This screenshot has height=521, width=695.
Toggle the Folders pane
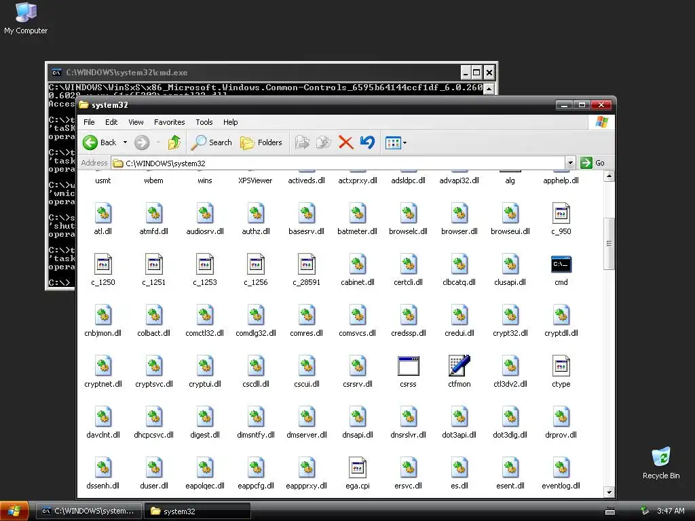pyautogui.click(x=261, y=142)
